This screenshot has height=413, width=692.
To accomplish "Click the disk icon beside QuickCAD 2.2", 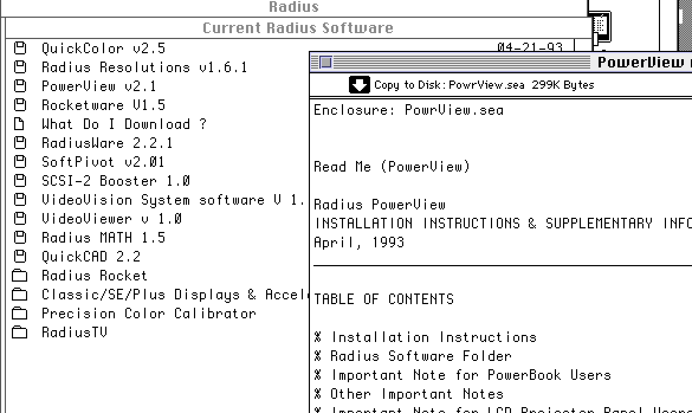I will pos(20,257).
